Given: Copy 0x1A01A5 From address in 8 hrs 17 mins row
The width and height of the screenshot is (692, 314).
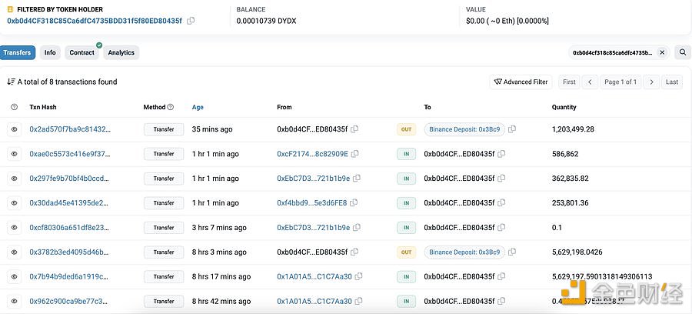Looking at the screenshot, I should 359,277.
